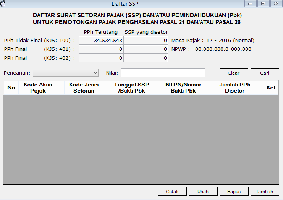
Task: Click the Masa Pajak 12 - 2016 (Normal) text
Action: pos(213,40)
